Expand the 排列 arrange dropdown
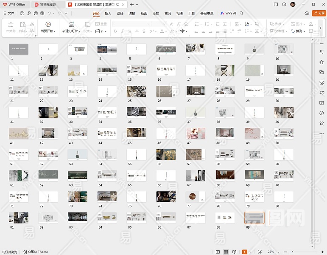 point(301,31)
